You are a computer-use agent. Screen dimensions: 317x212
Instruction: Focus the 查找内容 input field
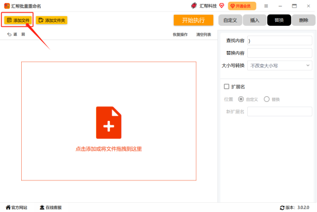tap(280, 41)
